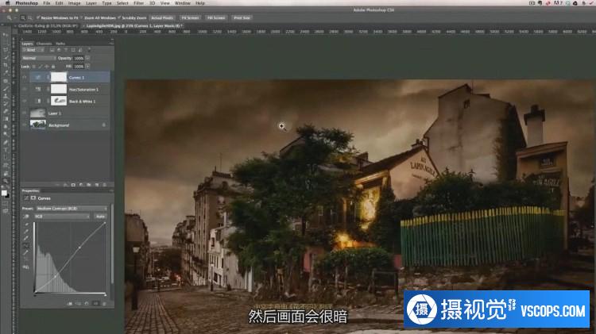Click the Curves adjustment icon in Properties

coord(26,198)
